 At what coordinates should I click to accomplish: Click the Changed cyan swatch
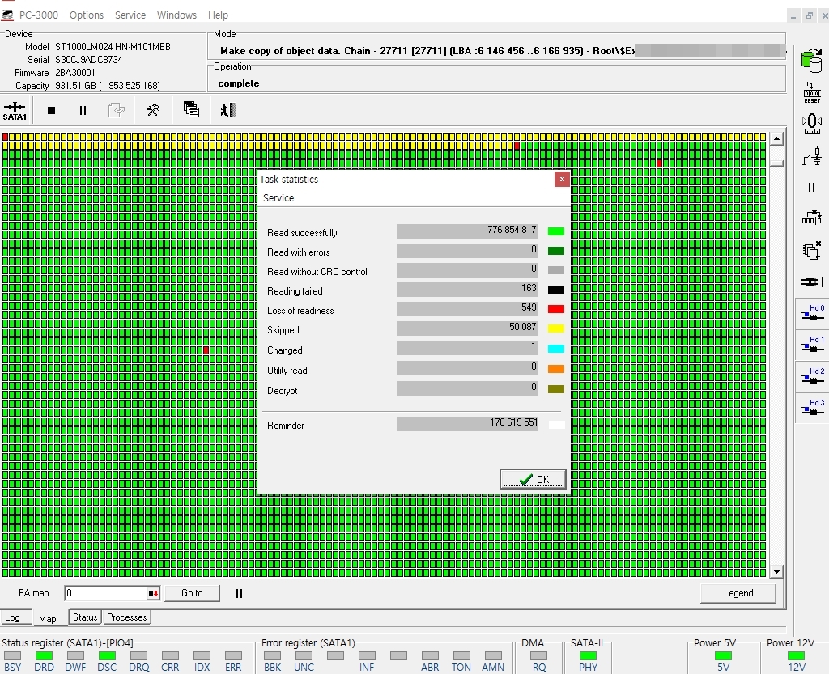click(555, 349)
